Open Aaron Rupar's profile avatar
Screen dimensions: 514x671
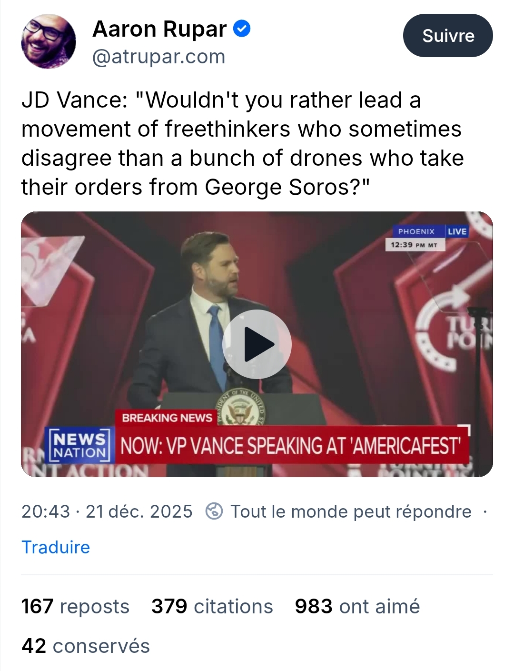click(49, 41)
